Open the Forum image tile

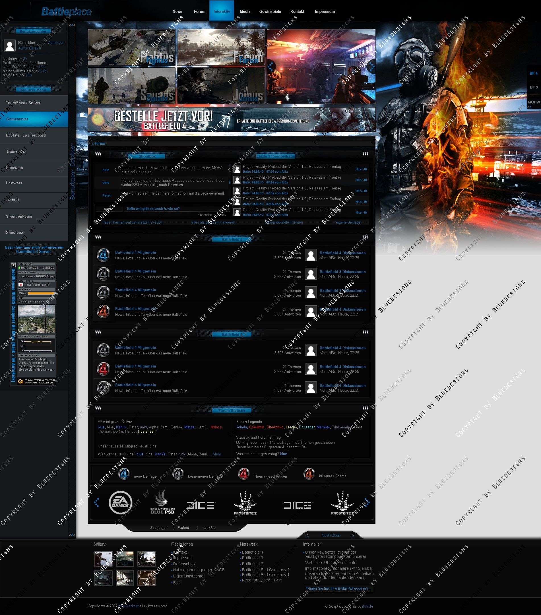[221, 47]
